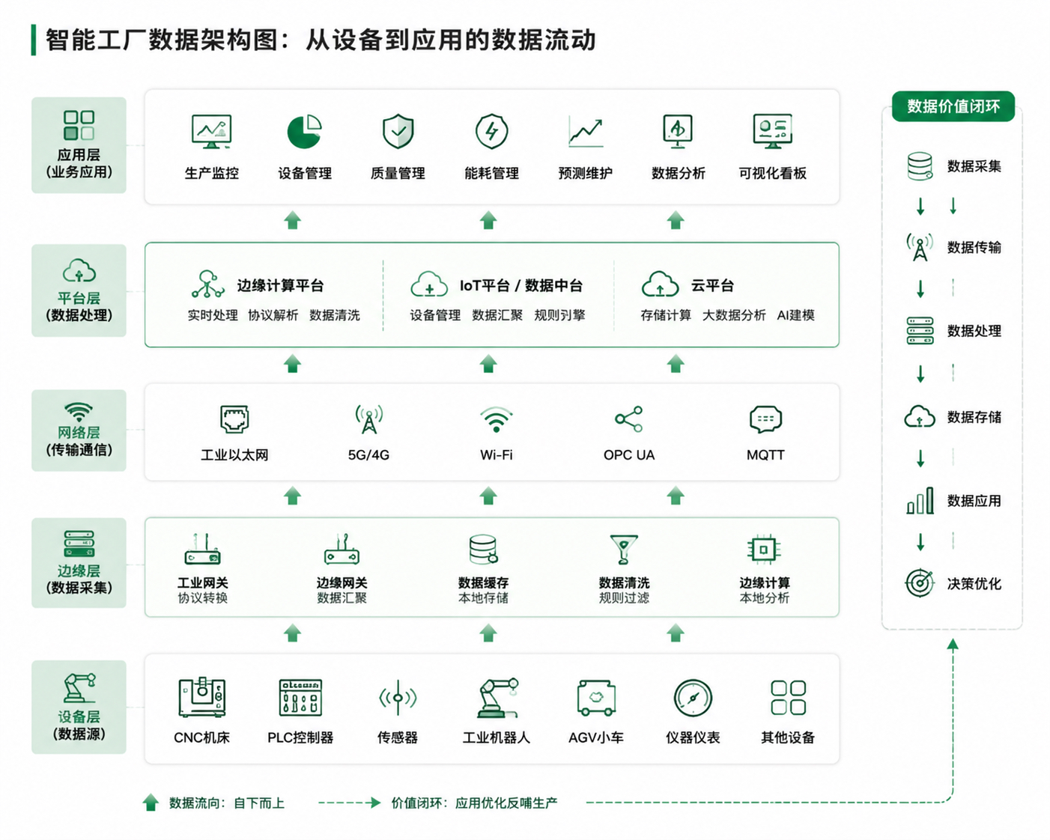The width and height of the screenshot is (1050, 840).
Task: Click the 数据处理 server stack icon
Action: (x=920, y=331)
